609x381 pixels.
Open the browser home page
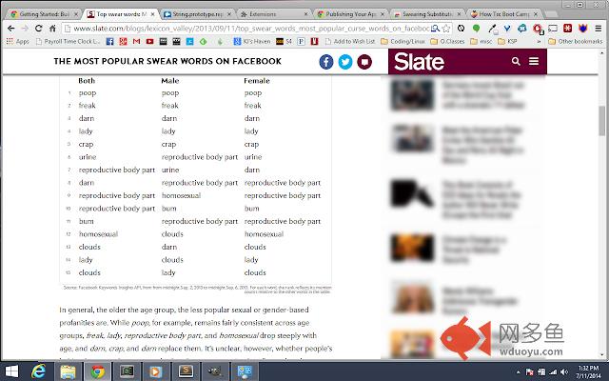tap(52, 29)
